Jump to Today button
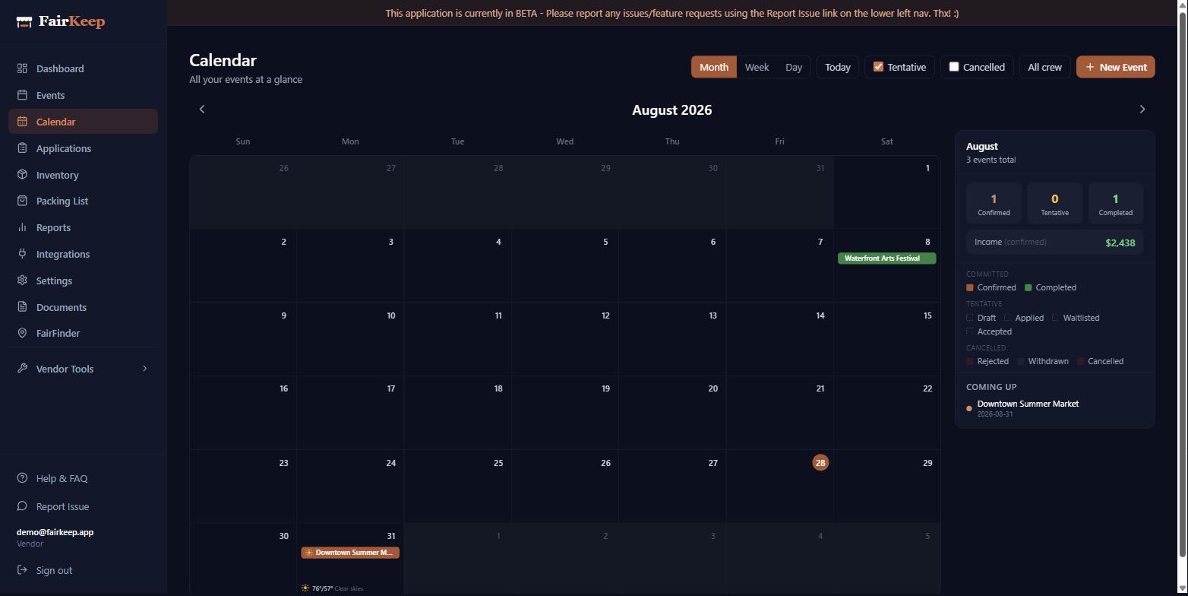Screen dimensions: 1188x596 [838, 67]
